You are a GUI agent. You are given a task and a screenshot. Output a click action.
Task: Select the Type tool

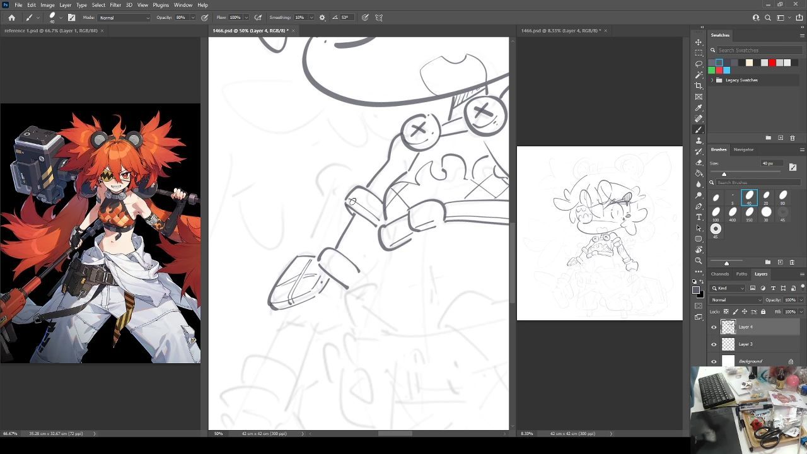pos(699,217)
